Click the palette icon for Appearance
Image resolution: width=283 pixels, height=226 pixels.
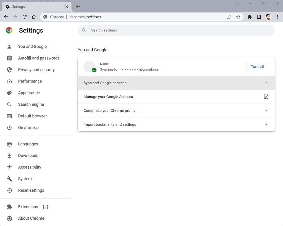9,93
